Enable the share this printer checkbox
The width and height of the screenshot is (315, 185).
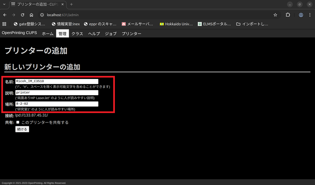coord(18,122)
